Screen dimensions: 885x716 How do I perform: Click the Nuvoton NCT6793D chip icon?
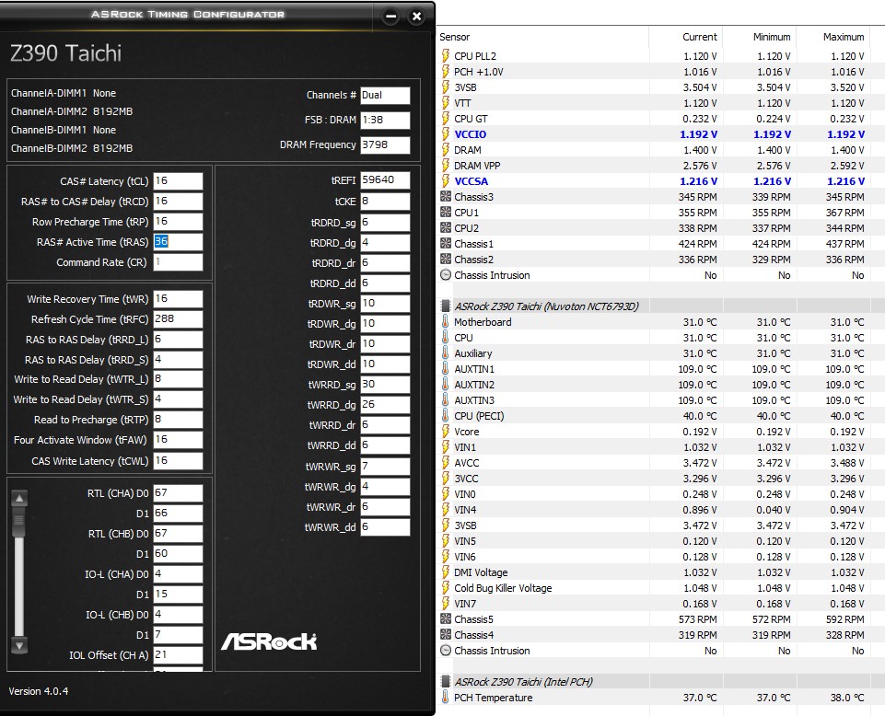(446, 306)
